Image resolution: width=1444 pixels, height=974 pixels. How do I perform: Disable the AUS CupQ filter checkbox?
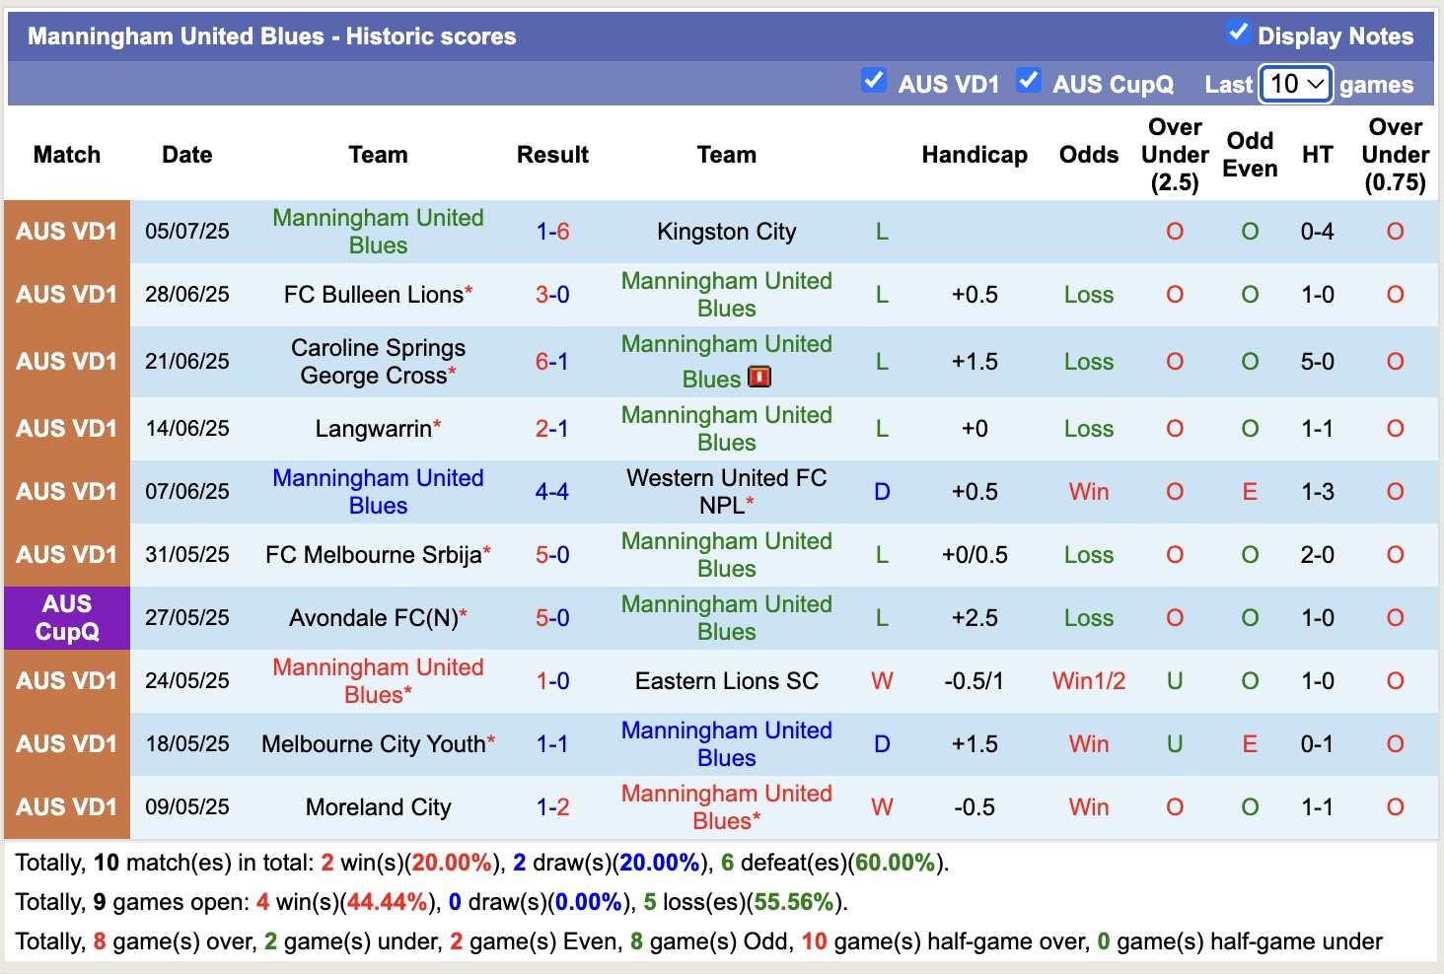coord(1029,81)
